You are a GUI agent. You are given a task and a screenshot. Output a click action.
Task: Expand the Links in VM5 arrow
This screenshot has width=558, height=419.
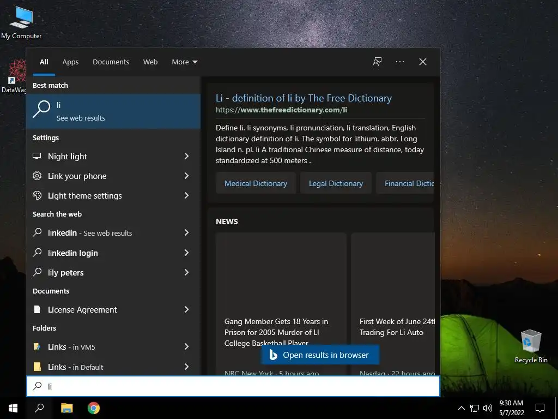pyautogui.click(x=186, y=346)
